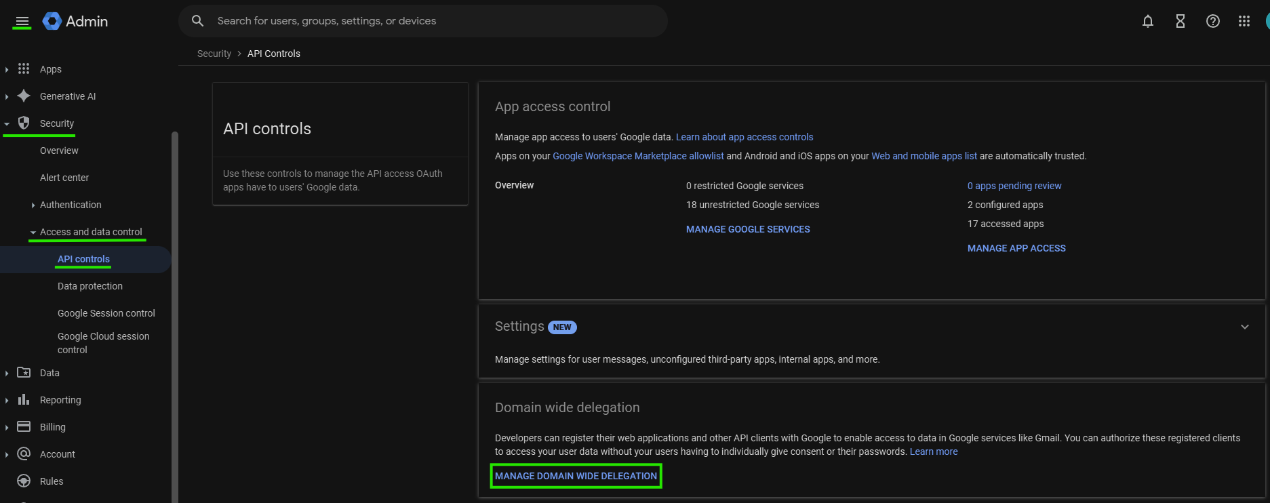
Task: Open the help question mark icon
Action: coord(1213,21)
